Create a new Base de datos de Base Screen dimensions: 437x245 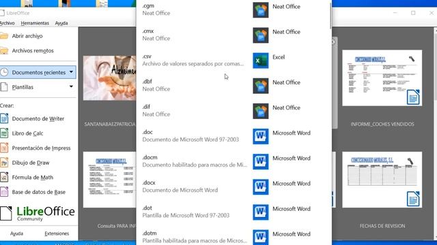click(38, 192)
